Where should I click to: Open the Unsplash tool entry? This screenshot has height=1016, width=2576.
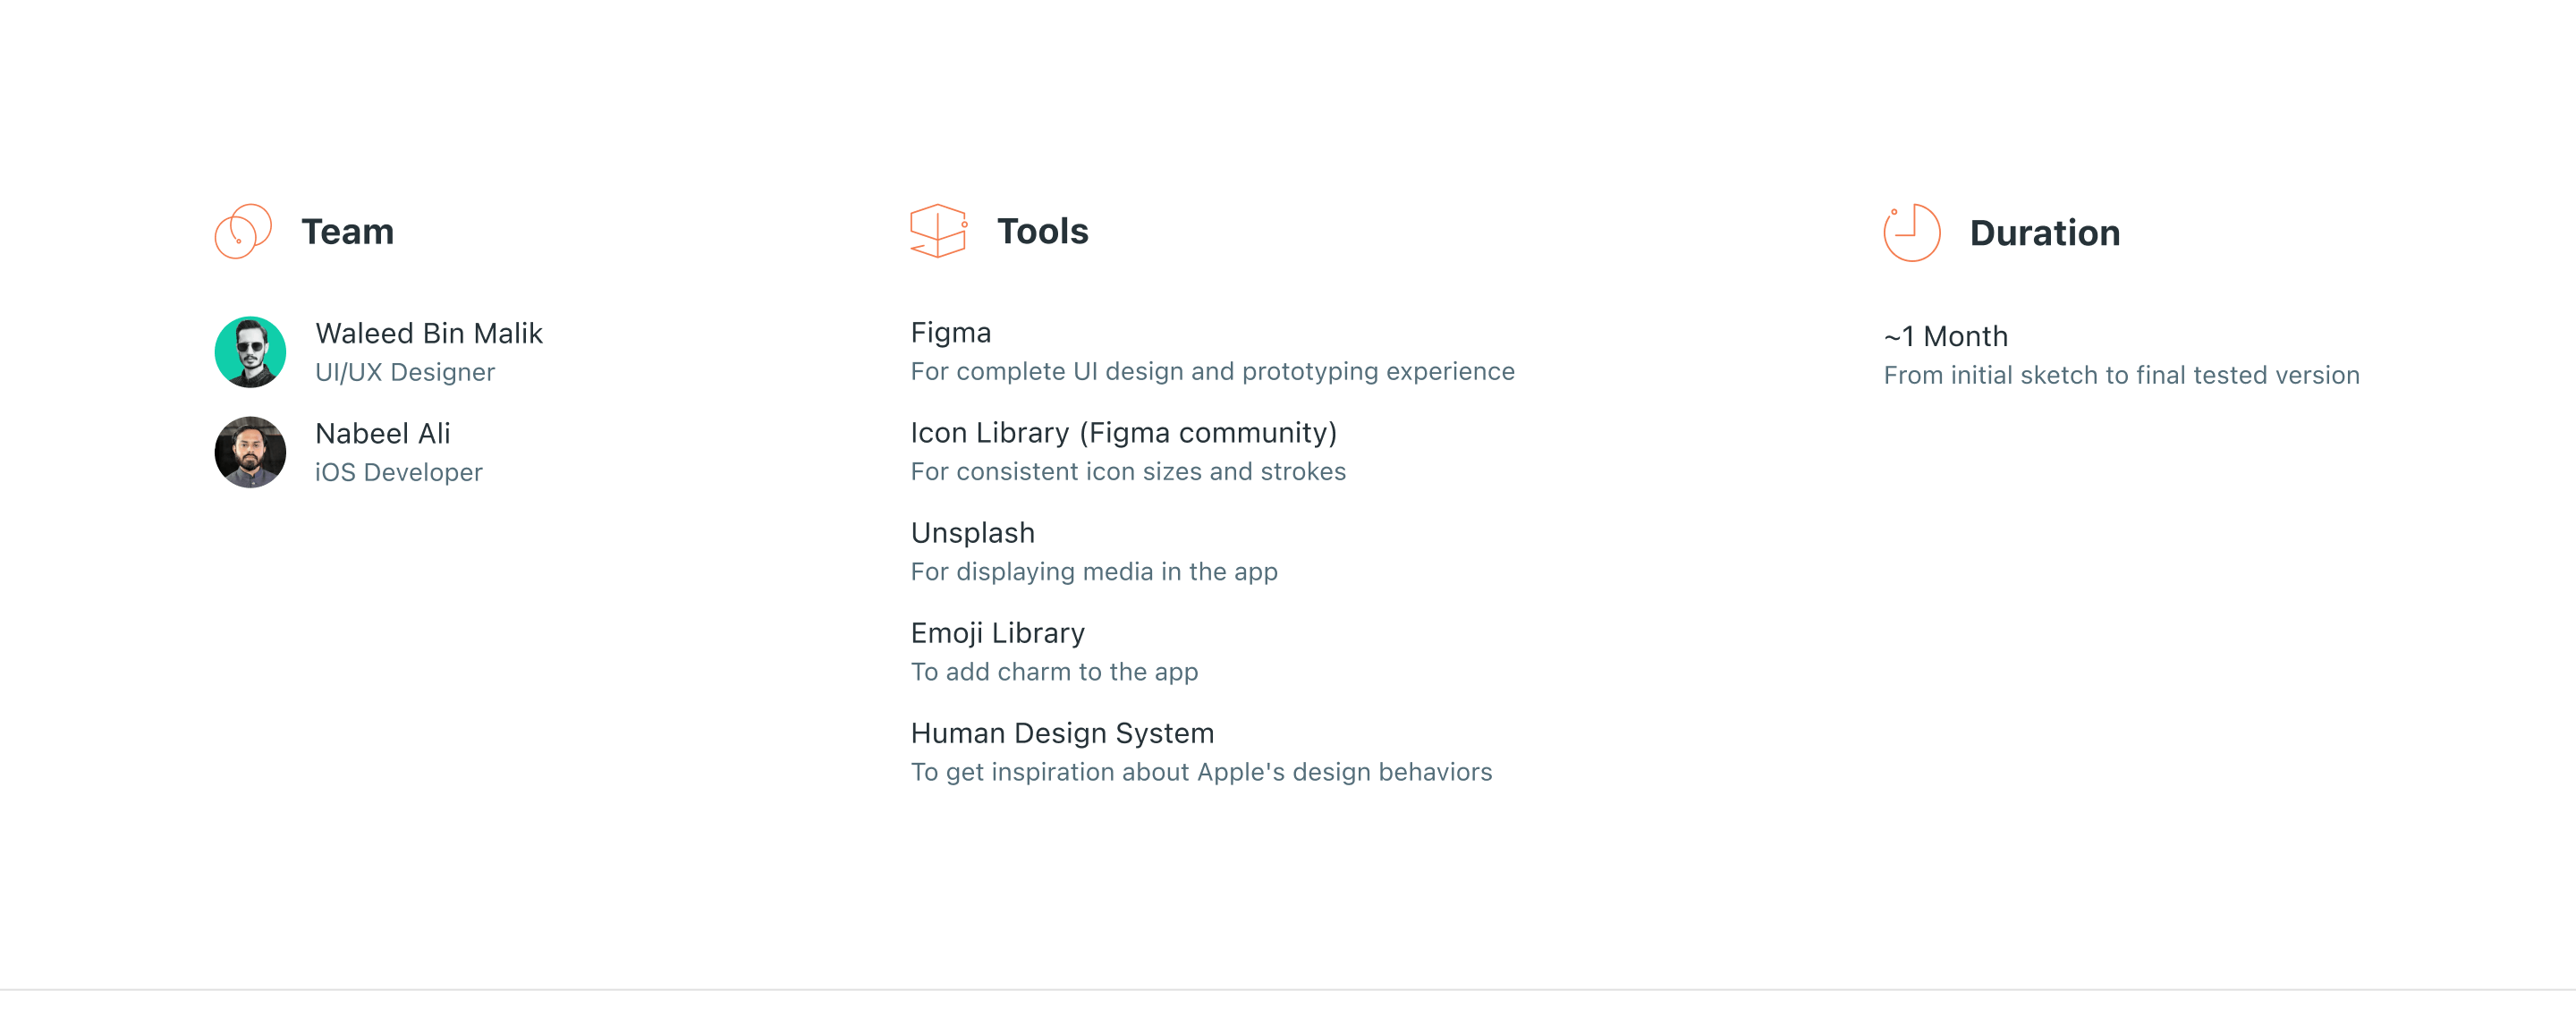[972, 532]
